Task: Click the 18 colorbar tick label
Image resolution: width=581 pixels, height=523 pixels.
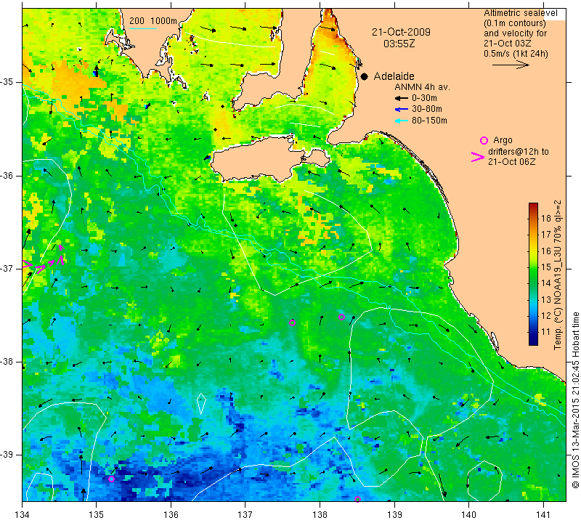Action: (x=546, y=218)
